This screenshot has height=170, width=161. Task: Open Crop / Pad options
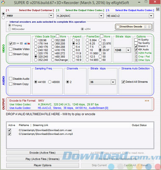tap(144, 57)
